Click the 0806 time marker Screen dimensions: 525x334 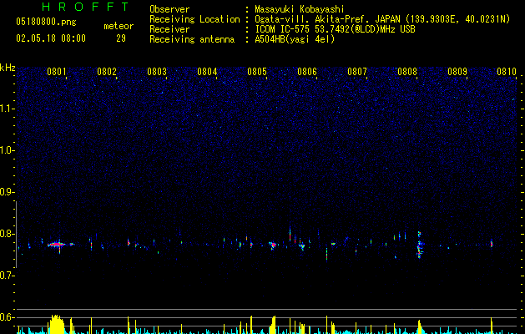[307, 72]
